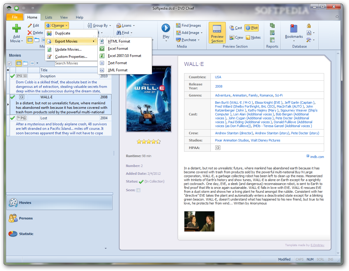Expand the Export Movies submenu arrow

tap(94, 41)
